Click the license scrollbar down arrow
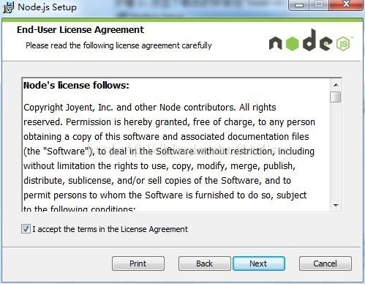Image resolution: width=365 pixels, height=284 pixels. pyautogui.click(x=336, y=205)
